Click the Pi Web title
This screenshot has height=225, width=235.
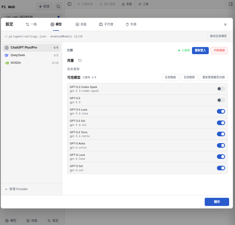pos(8,7)
